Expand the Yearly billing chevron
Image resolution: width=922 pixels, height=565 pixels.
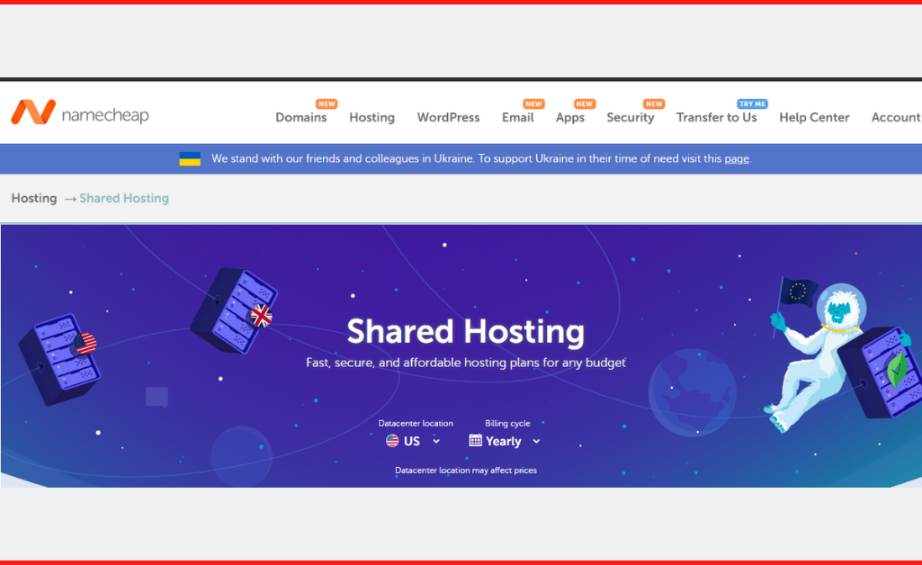pyautogui.click(x=536, y=441)
